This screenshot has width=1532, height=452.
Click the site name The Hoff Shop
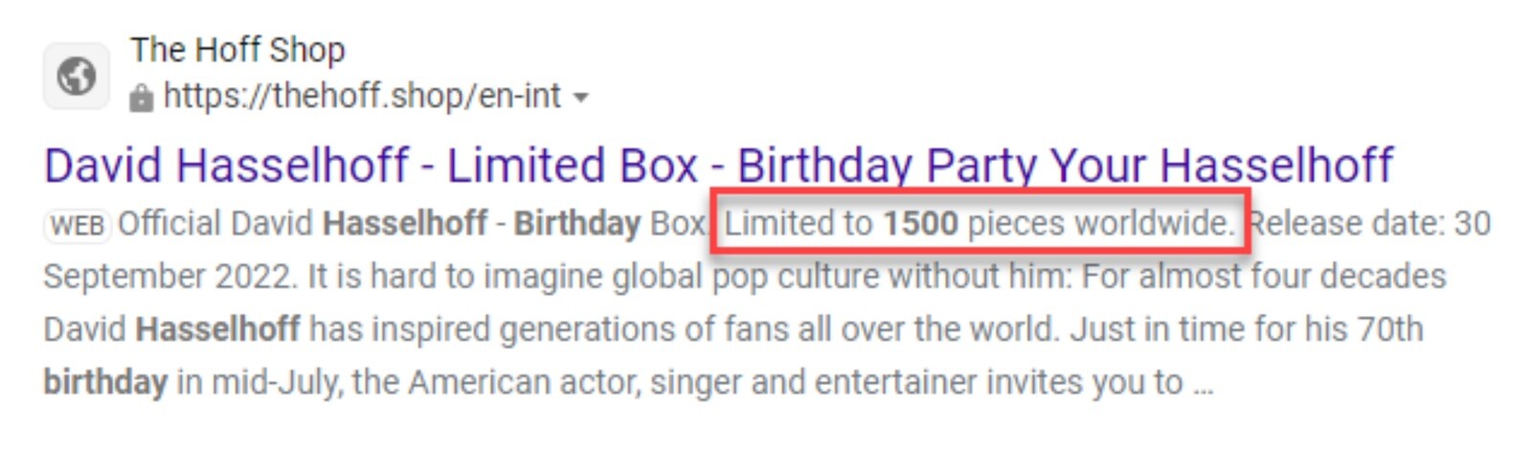pos(237,50)
